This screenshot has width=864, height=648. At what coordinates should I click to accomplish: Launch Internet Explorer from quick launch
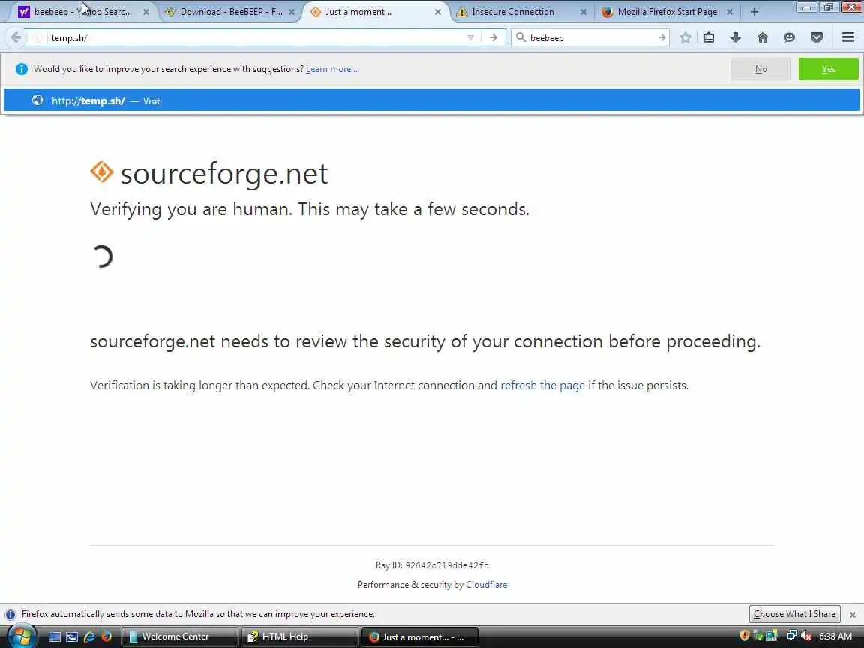[x=89, y=637]
